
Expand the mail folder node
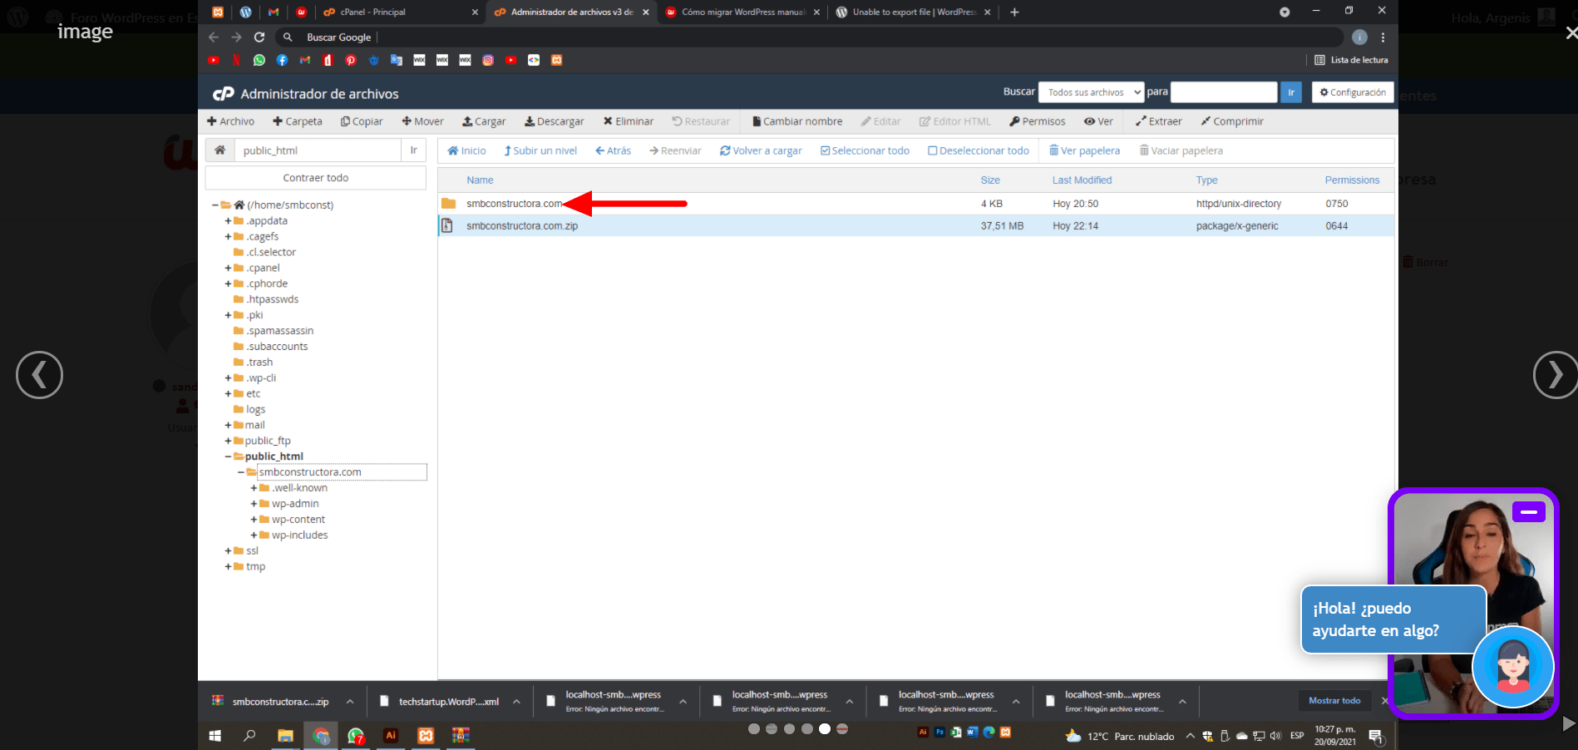229,426
